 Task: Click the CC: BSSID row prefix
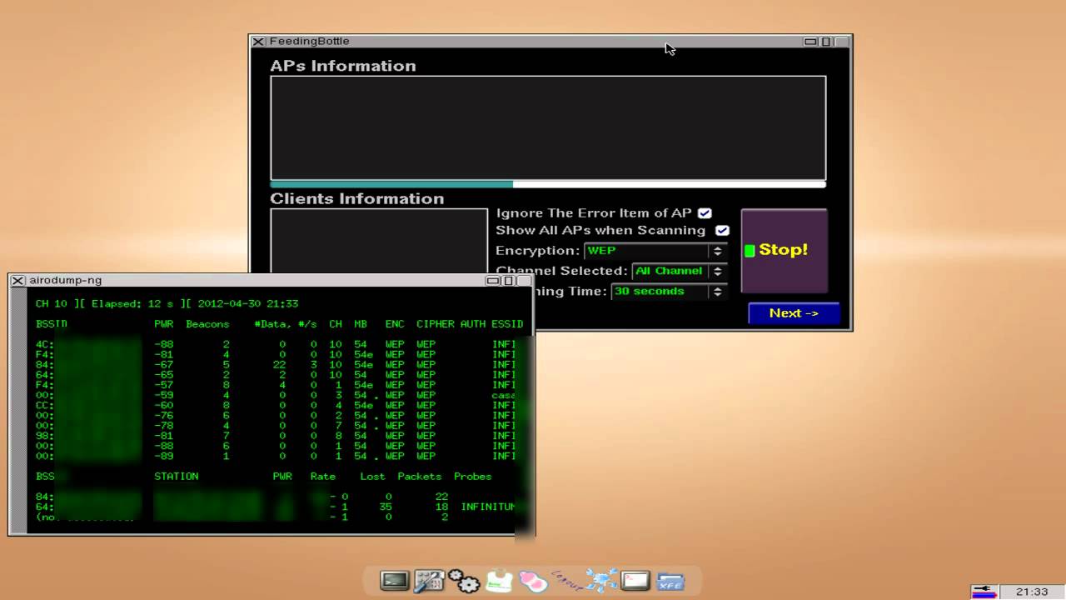tap(45, 405)
